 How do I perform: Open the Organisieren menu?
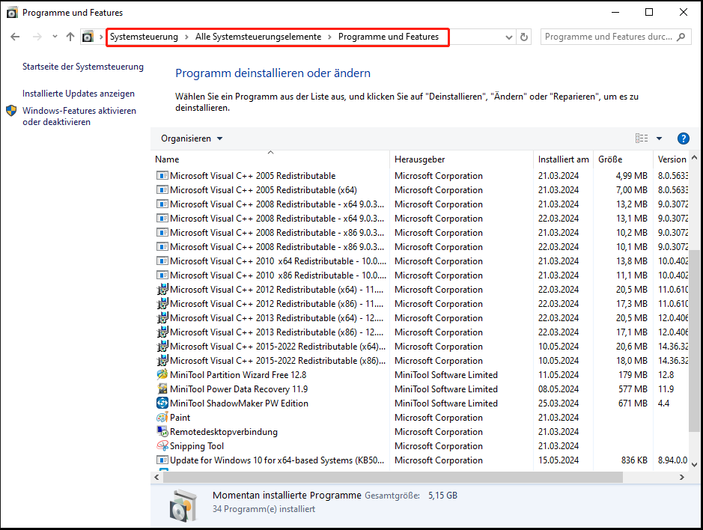[192, 138]
